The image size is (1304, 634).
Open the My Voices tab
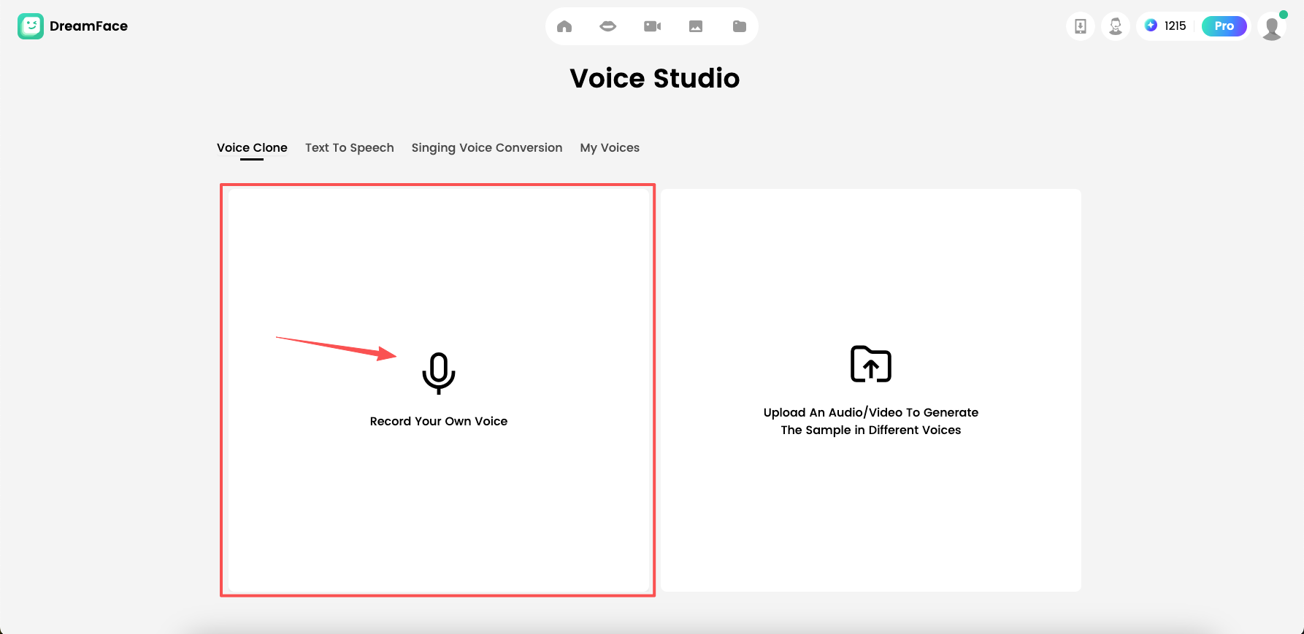(610, 147)
